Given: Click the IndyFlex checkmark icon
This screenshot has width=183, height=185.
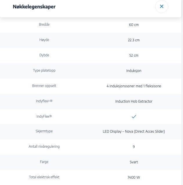Looking at the screenshot, I should click(134, 116).
